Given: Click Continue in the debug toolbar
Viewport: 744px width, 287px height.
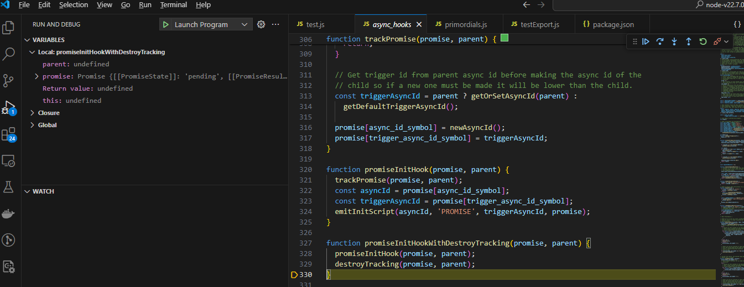Looking at the screenshot, I should click(646, 41).
